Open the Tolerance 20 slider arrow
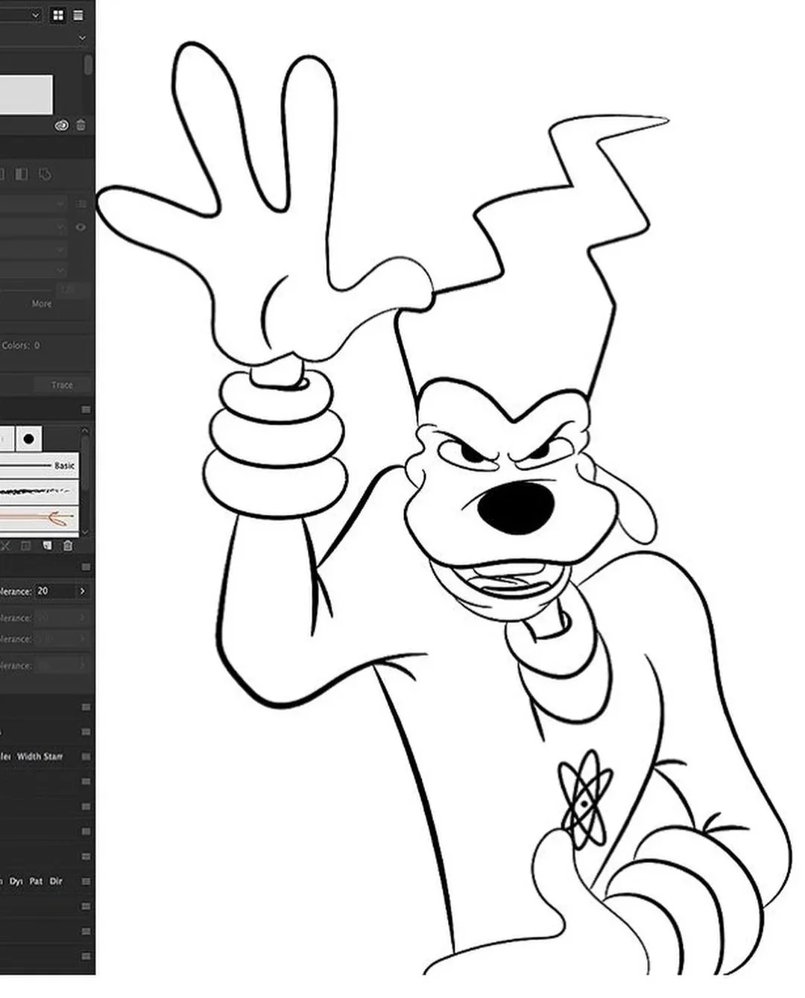This screenshot has height=998, width=805. point(83,591)
